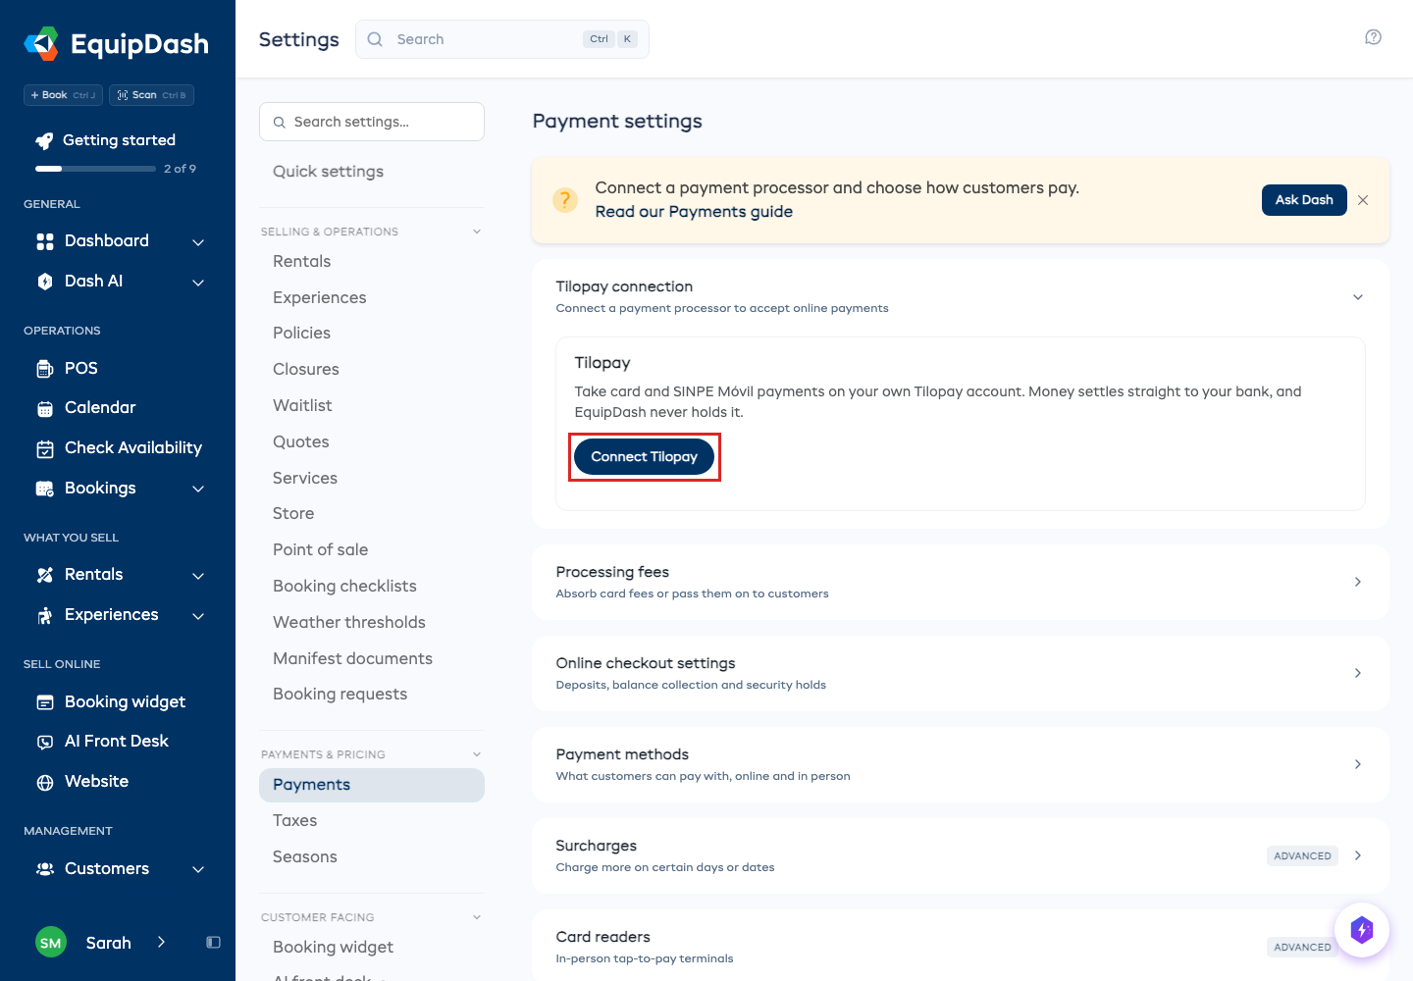Click the POS icon in sidebar
1413x981 pixels.
[x=45, y=369]
